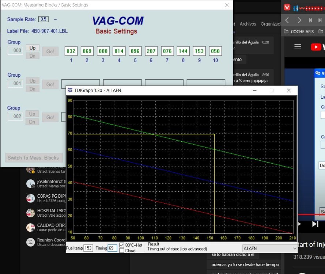Click the Dn button for Group 000
This screenshot has width=325, height=274.
pyautogui.click(x=33, y=56)
